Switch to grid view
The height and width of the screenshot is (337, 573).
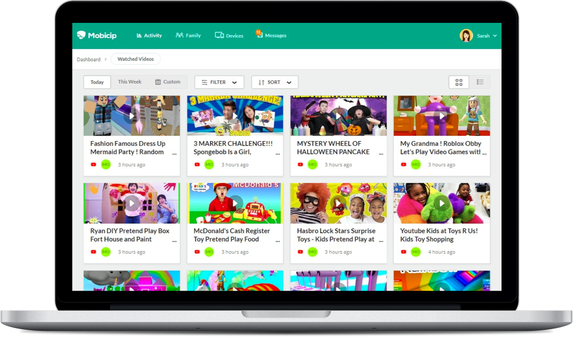(x=459, y=82)
